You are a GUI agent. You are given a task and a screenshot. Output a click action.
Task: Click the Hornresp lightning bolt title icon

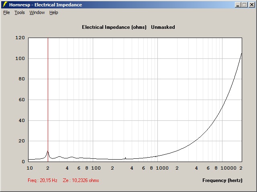5,5
